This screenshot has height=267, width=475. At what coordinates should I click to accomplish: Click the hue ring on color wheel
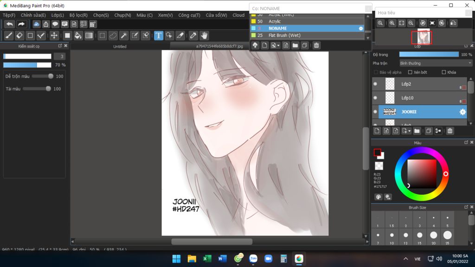click(x=422, y=151)
